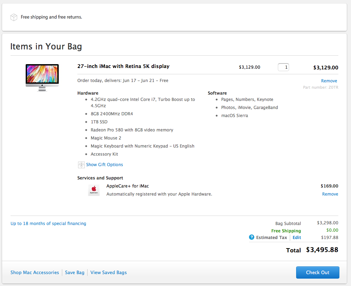Viewport: 351px width, 286px height.
Task: Click the free shipping and returns text
Action: tap(51, 17)
